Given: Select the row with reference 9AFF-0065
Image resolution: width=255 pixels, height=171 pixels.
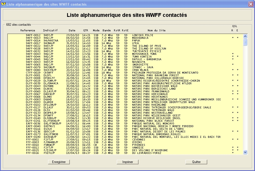Looking at the screenshot, I should [x=125, y=65].
